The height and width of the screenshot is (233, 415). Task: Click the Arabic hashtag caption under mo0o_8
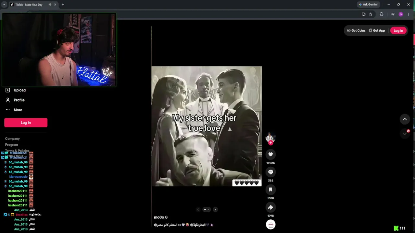click(x=183, y=225)
